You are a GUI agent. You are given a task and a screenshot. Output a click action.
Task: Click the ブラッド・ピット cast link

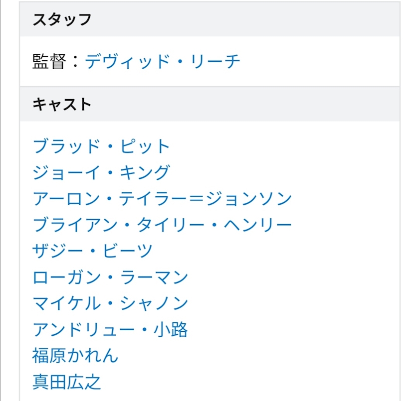(101, 146)
